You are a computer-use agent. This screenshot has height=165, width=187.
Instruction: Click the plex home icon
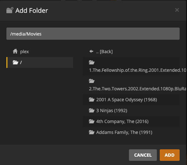15,51
